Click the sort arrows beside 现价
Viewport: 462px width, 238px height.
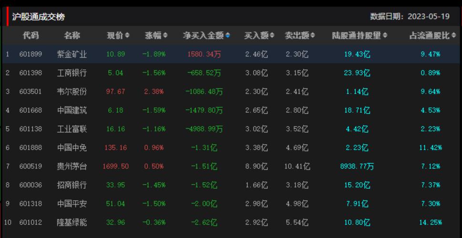[x=127, y=36]
